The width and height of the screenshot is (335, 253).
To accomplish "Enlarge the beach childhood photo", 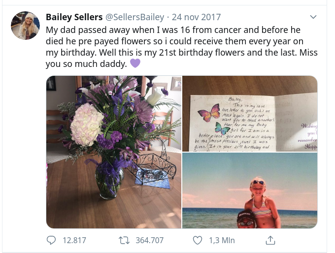I will 250,191.
